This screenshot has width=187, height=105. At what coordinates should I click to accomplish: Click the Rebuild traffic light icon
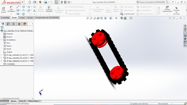(62, 2)
